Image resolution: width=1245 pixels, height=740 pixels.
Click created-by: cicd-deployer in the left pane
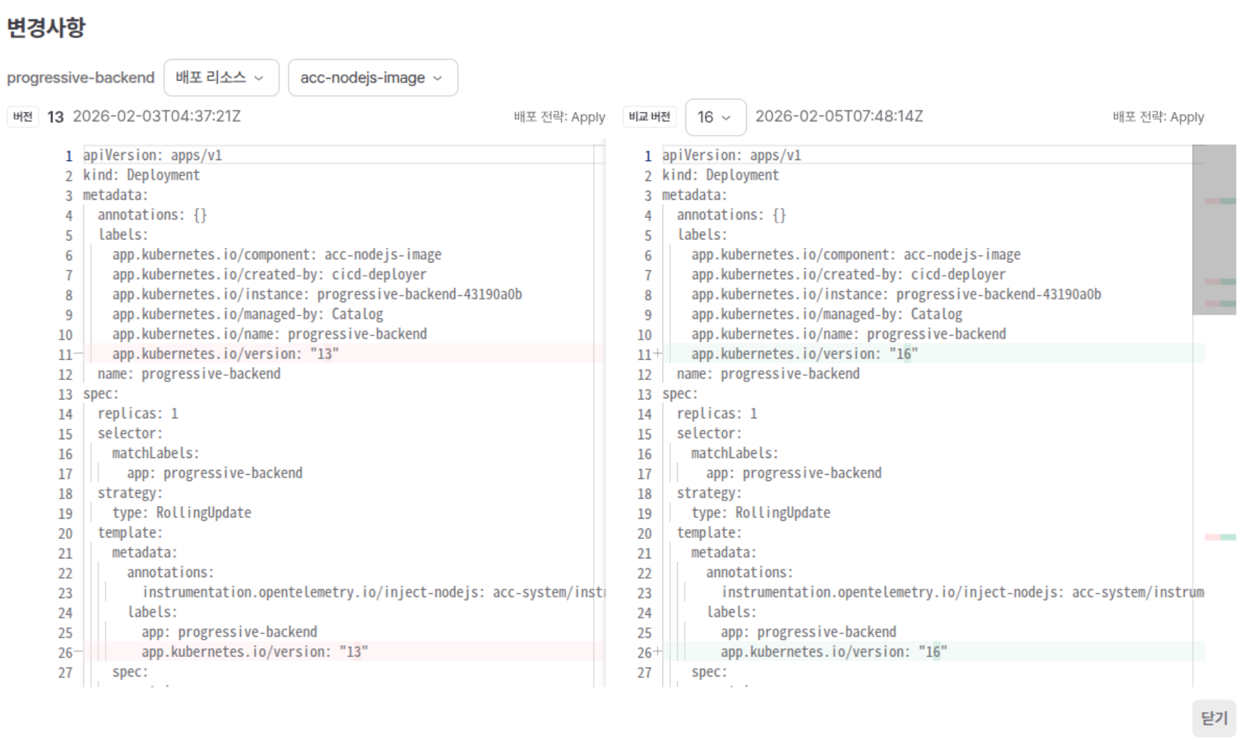269,274
